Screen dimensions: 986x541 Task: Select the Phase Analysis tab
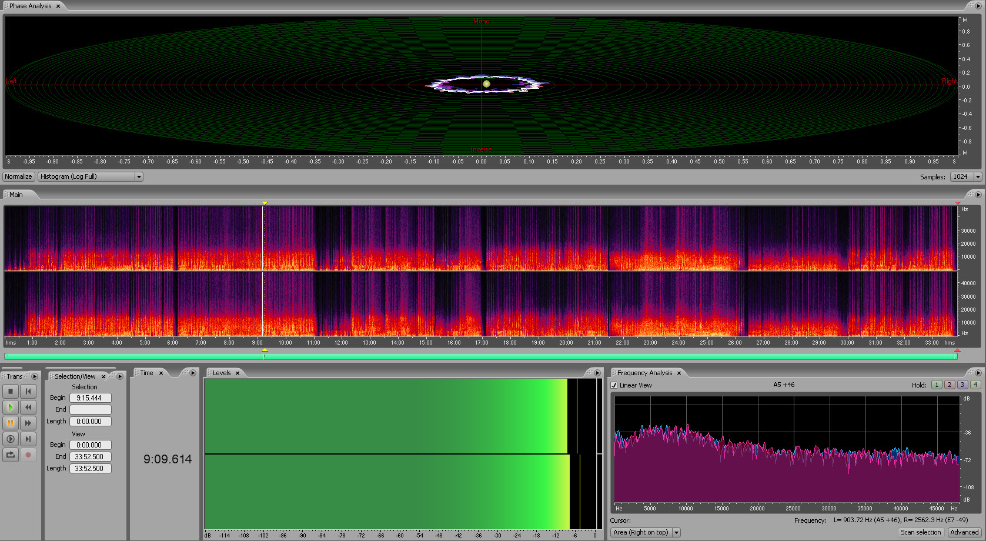(31, 6)
